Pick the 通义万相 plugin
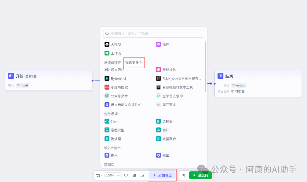307x182 pixels. point(114,70)
